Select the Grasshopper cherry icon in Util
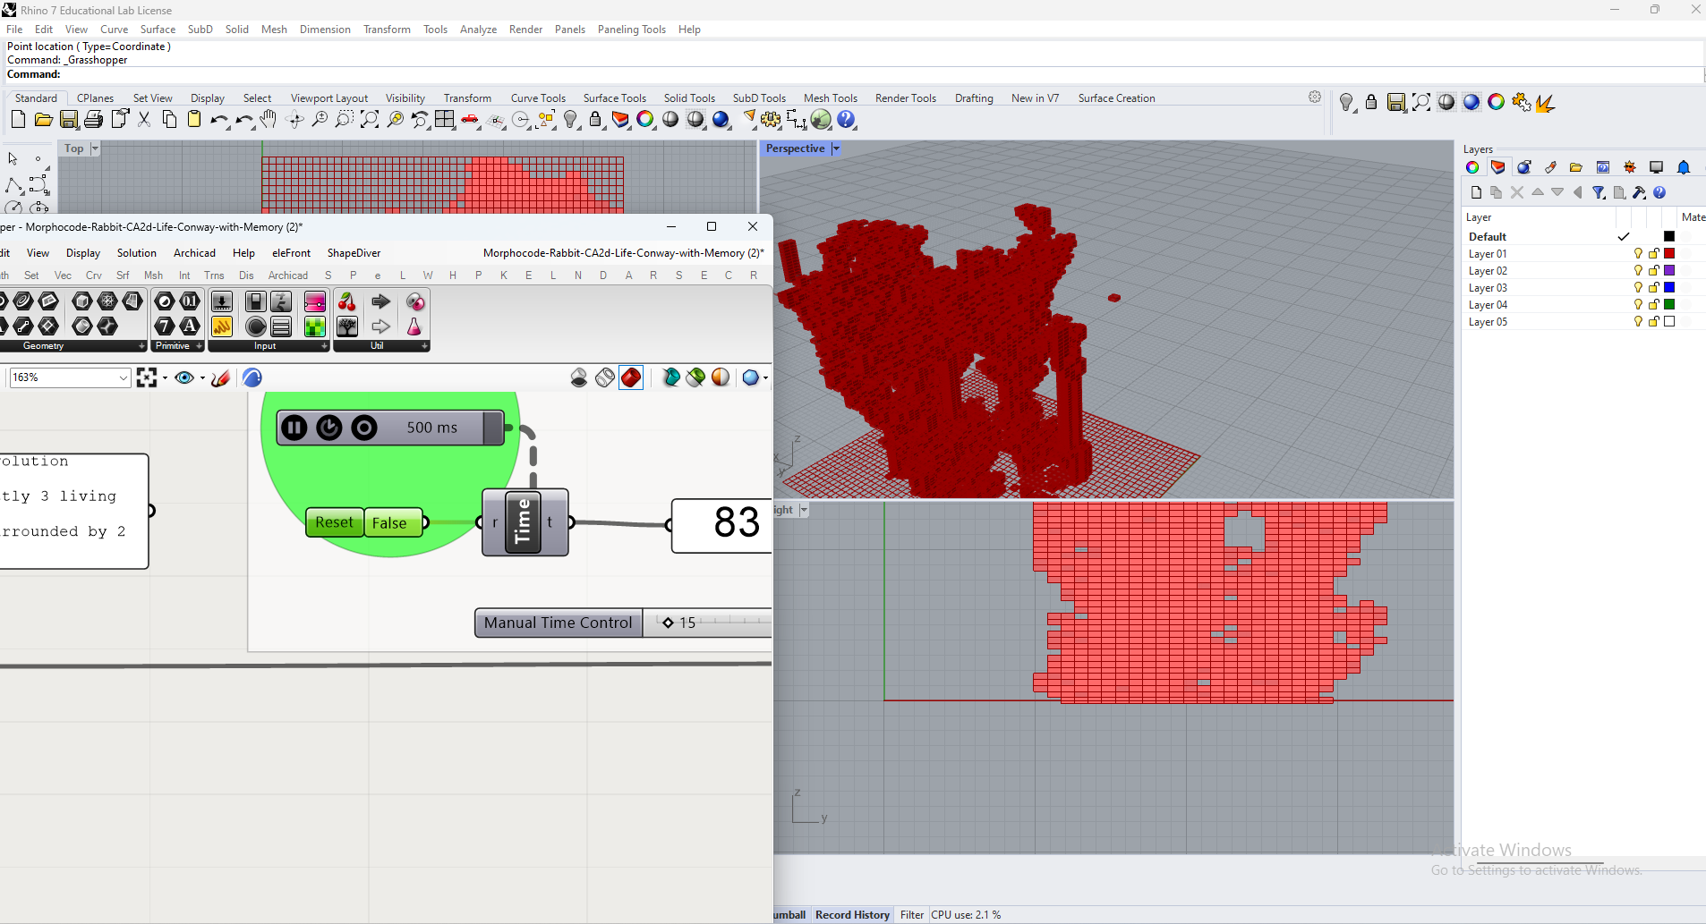1706x924 pixels. [347, 301]
